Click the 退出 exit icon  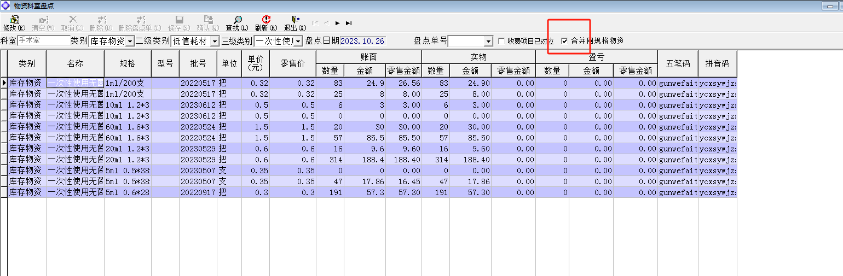click(x=295, y=19)
